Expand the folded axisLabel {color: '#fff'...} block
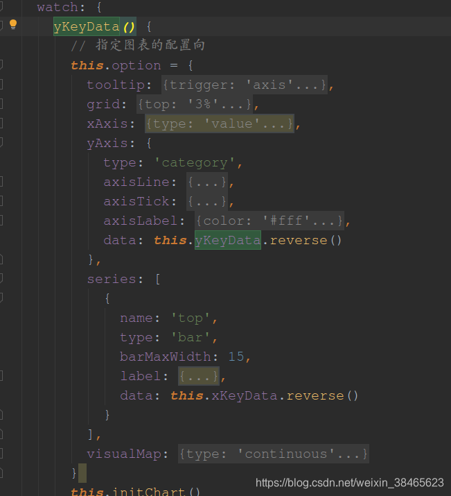 point(269,221)
